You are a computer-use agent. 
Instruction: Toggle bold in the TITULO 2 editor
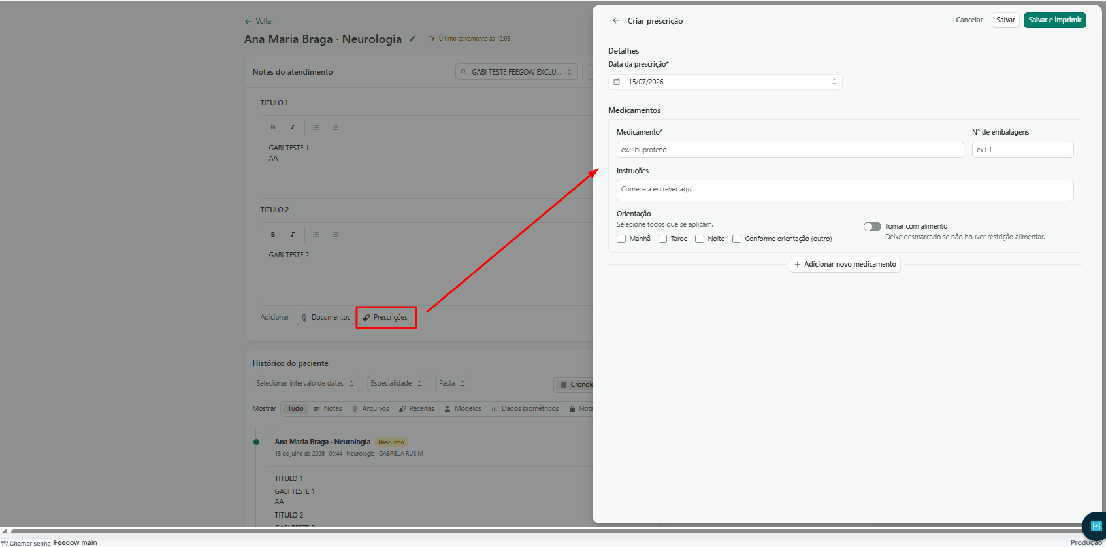point(273,235)
